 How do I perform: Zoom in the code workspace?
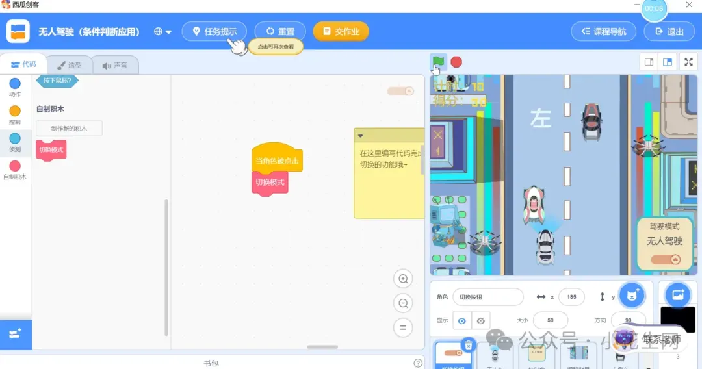pos(403,279)
